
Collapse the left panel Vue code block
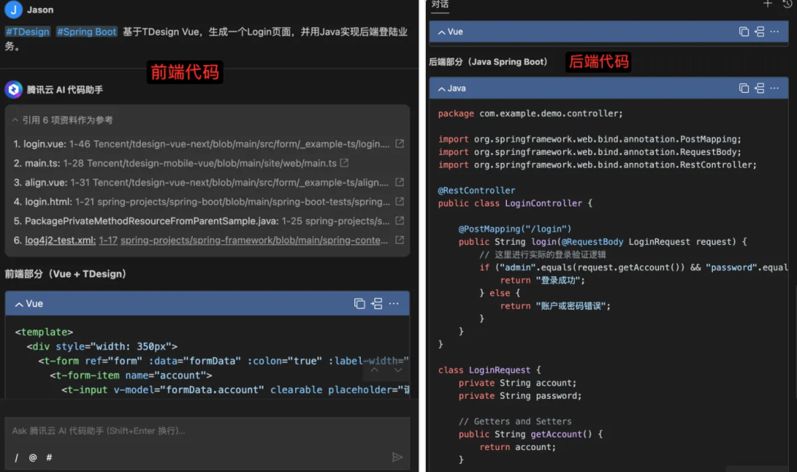[x=19, y=304]
